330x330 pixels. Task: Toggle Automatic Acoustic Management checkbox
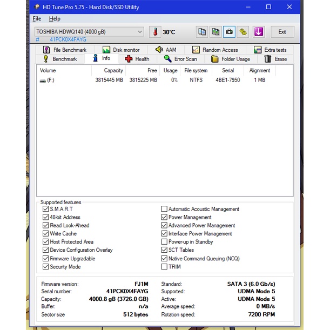pos(164,209)
